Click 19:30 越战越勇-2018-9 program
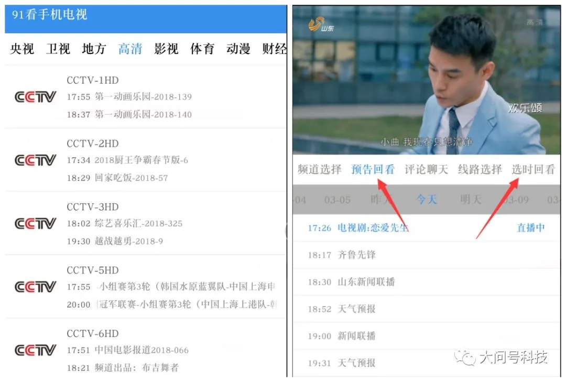566x382 pixels. 115,241
